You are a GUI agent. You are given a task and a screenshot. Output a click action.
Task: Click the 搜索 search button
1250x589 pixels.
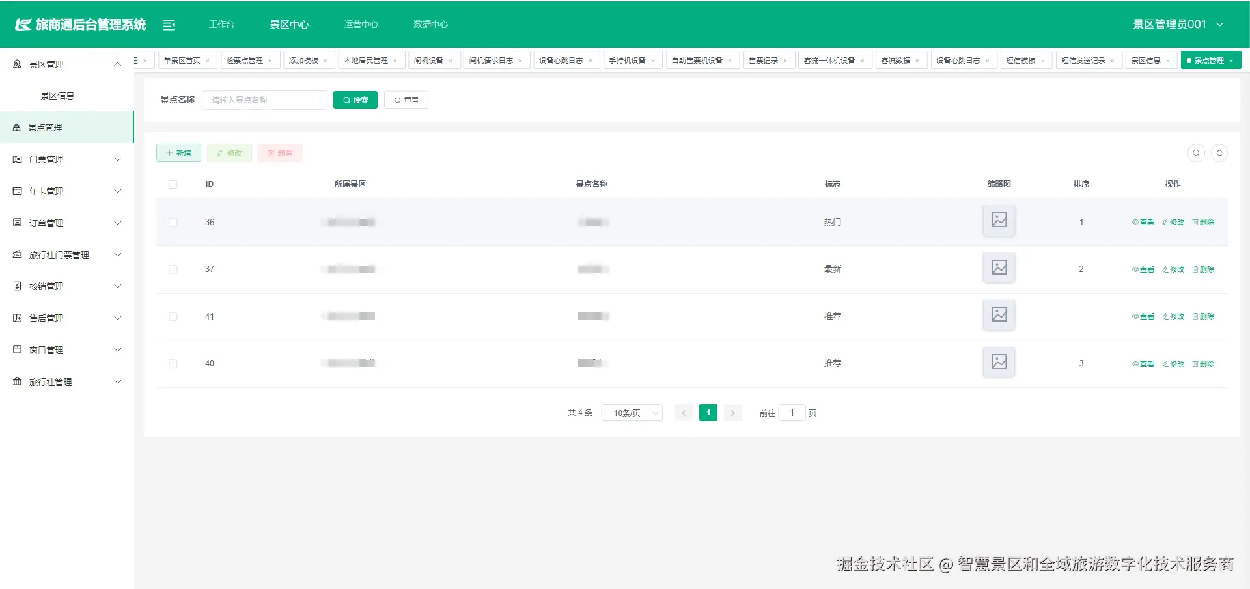point(355,100)
